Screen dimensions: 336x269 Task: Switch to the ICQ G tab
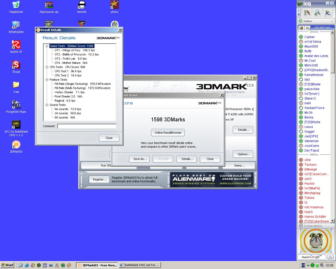pos(308,28)
